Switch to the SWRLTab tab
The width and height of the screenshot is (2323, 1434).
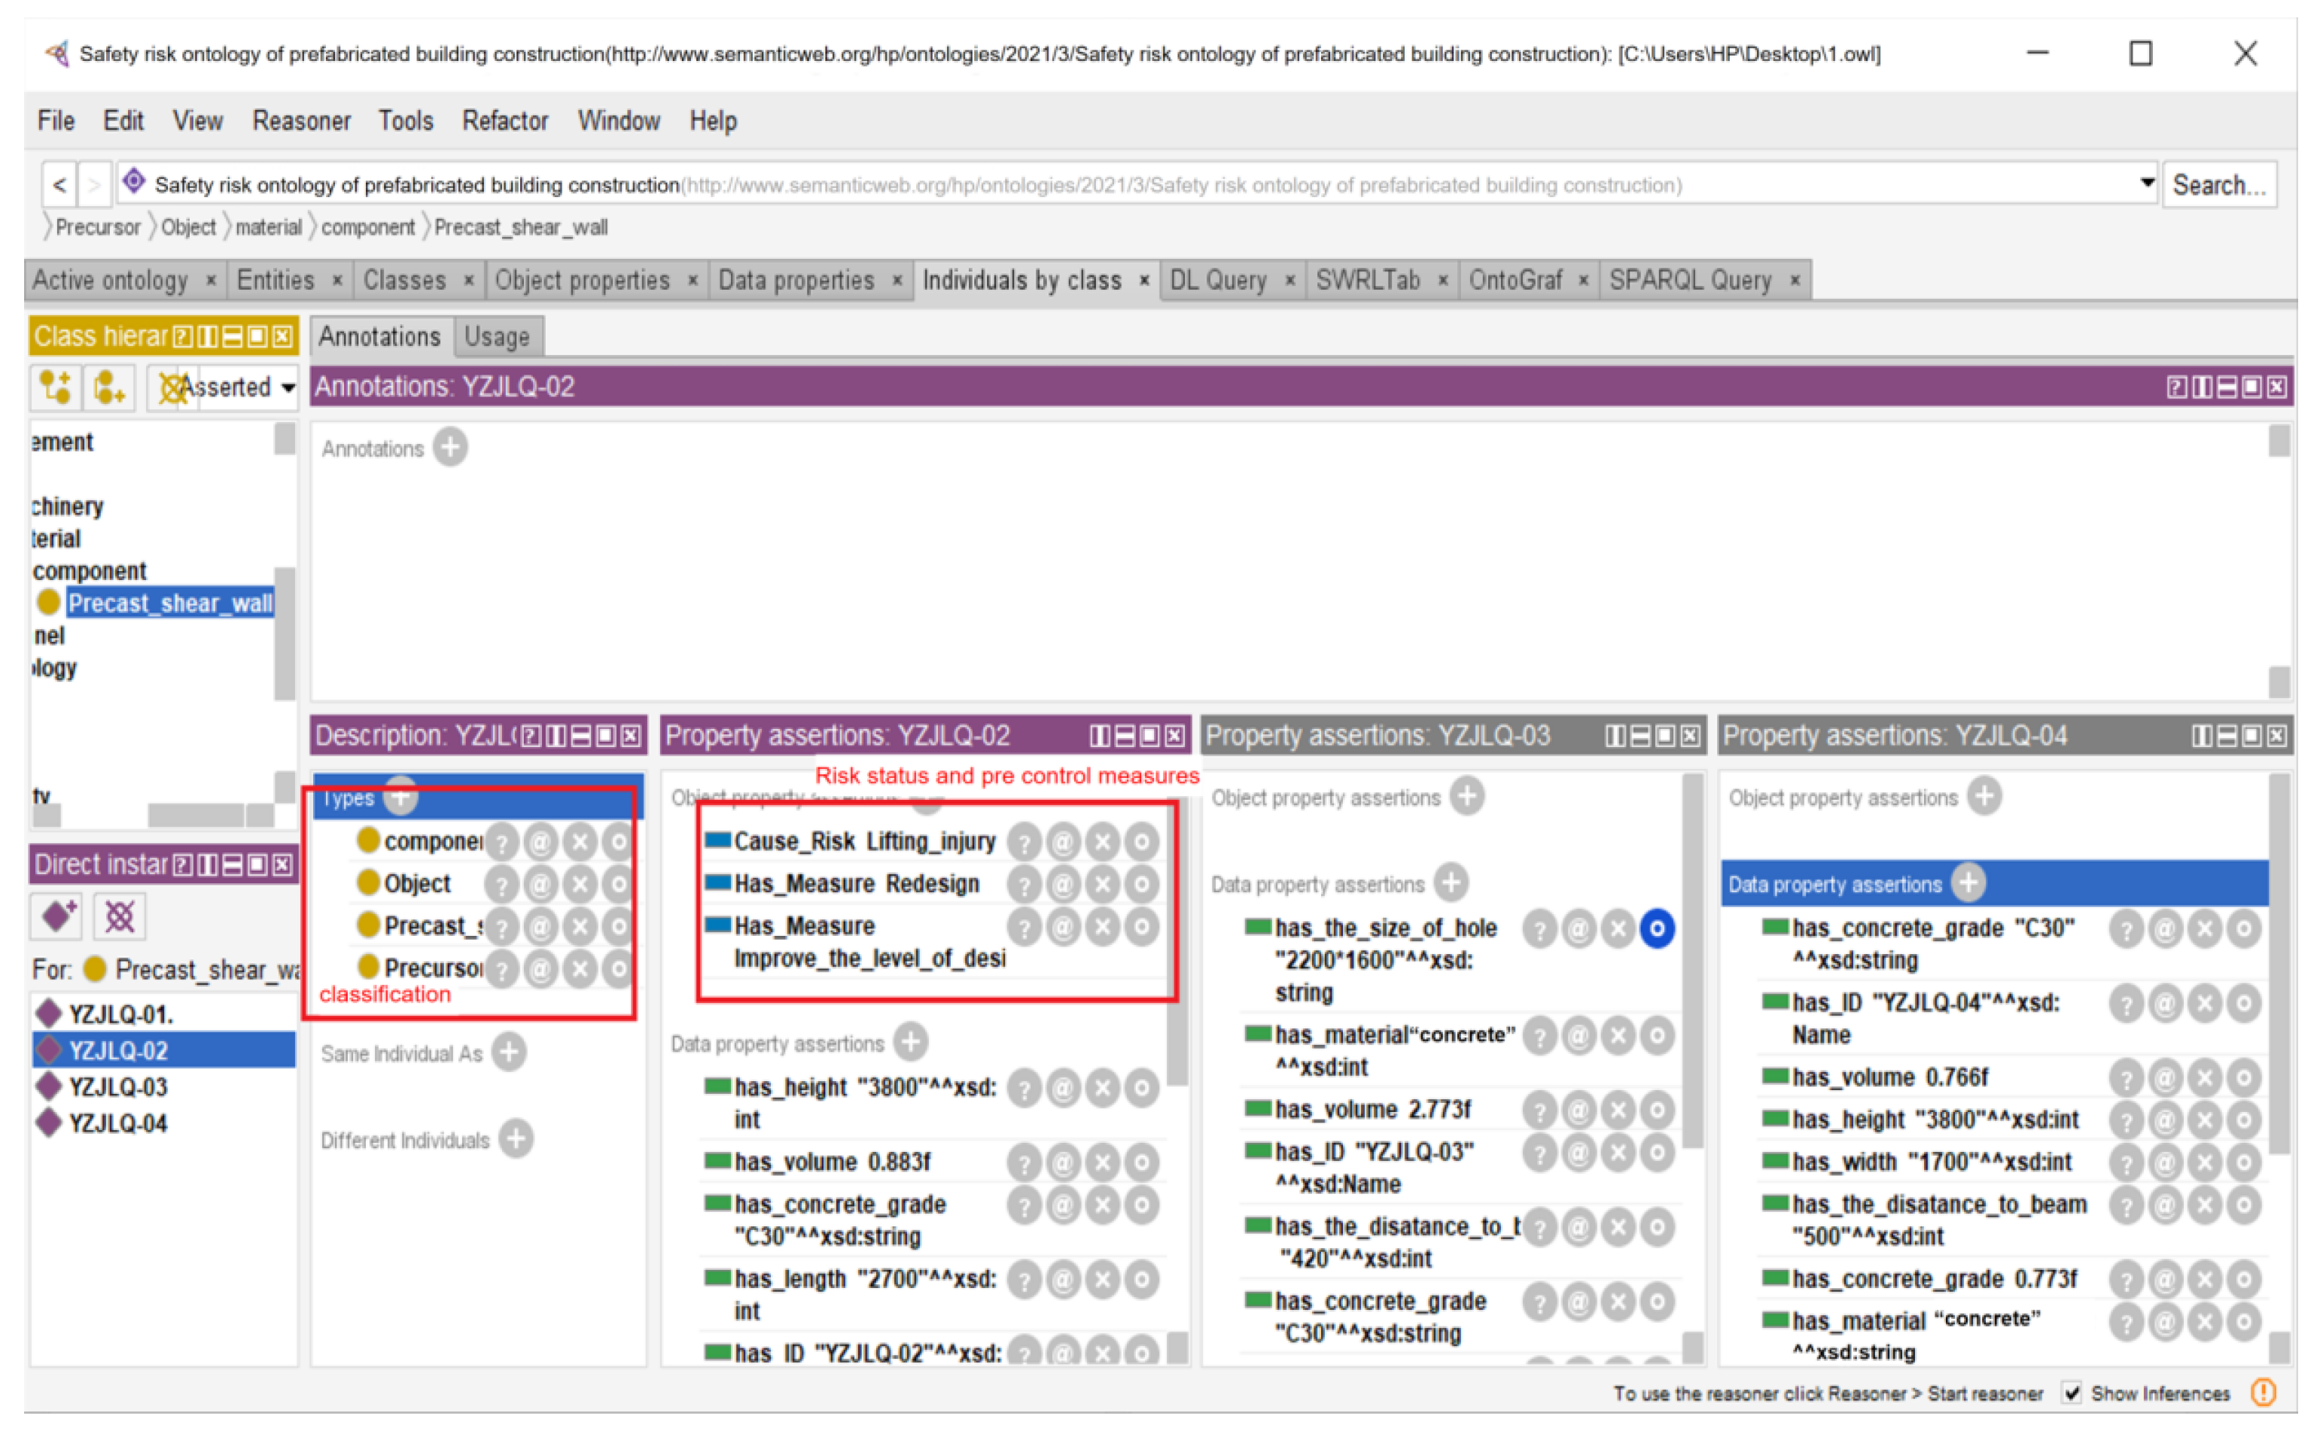coord(1368,280)
